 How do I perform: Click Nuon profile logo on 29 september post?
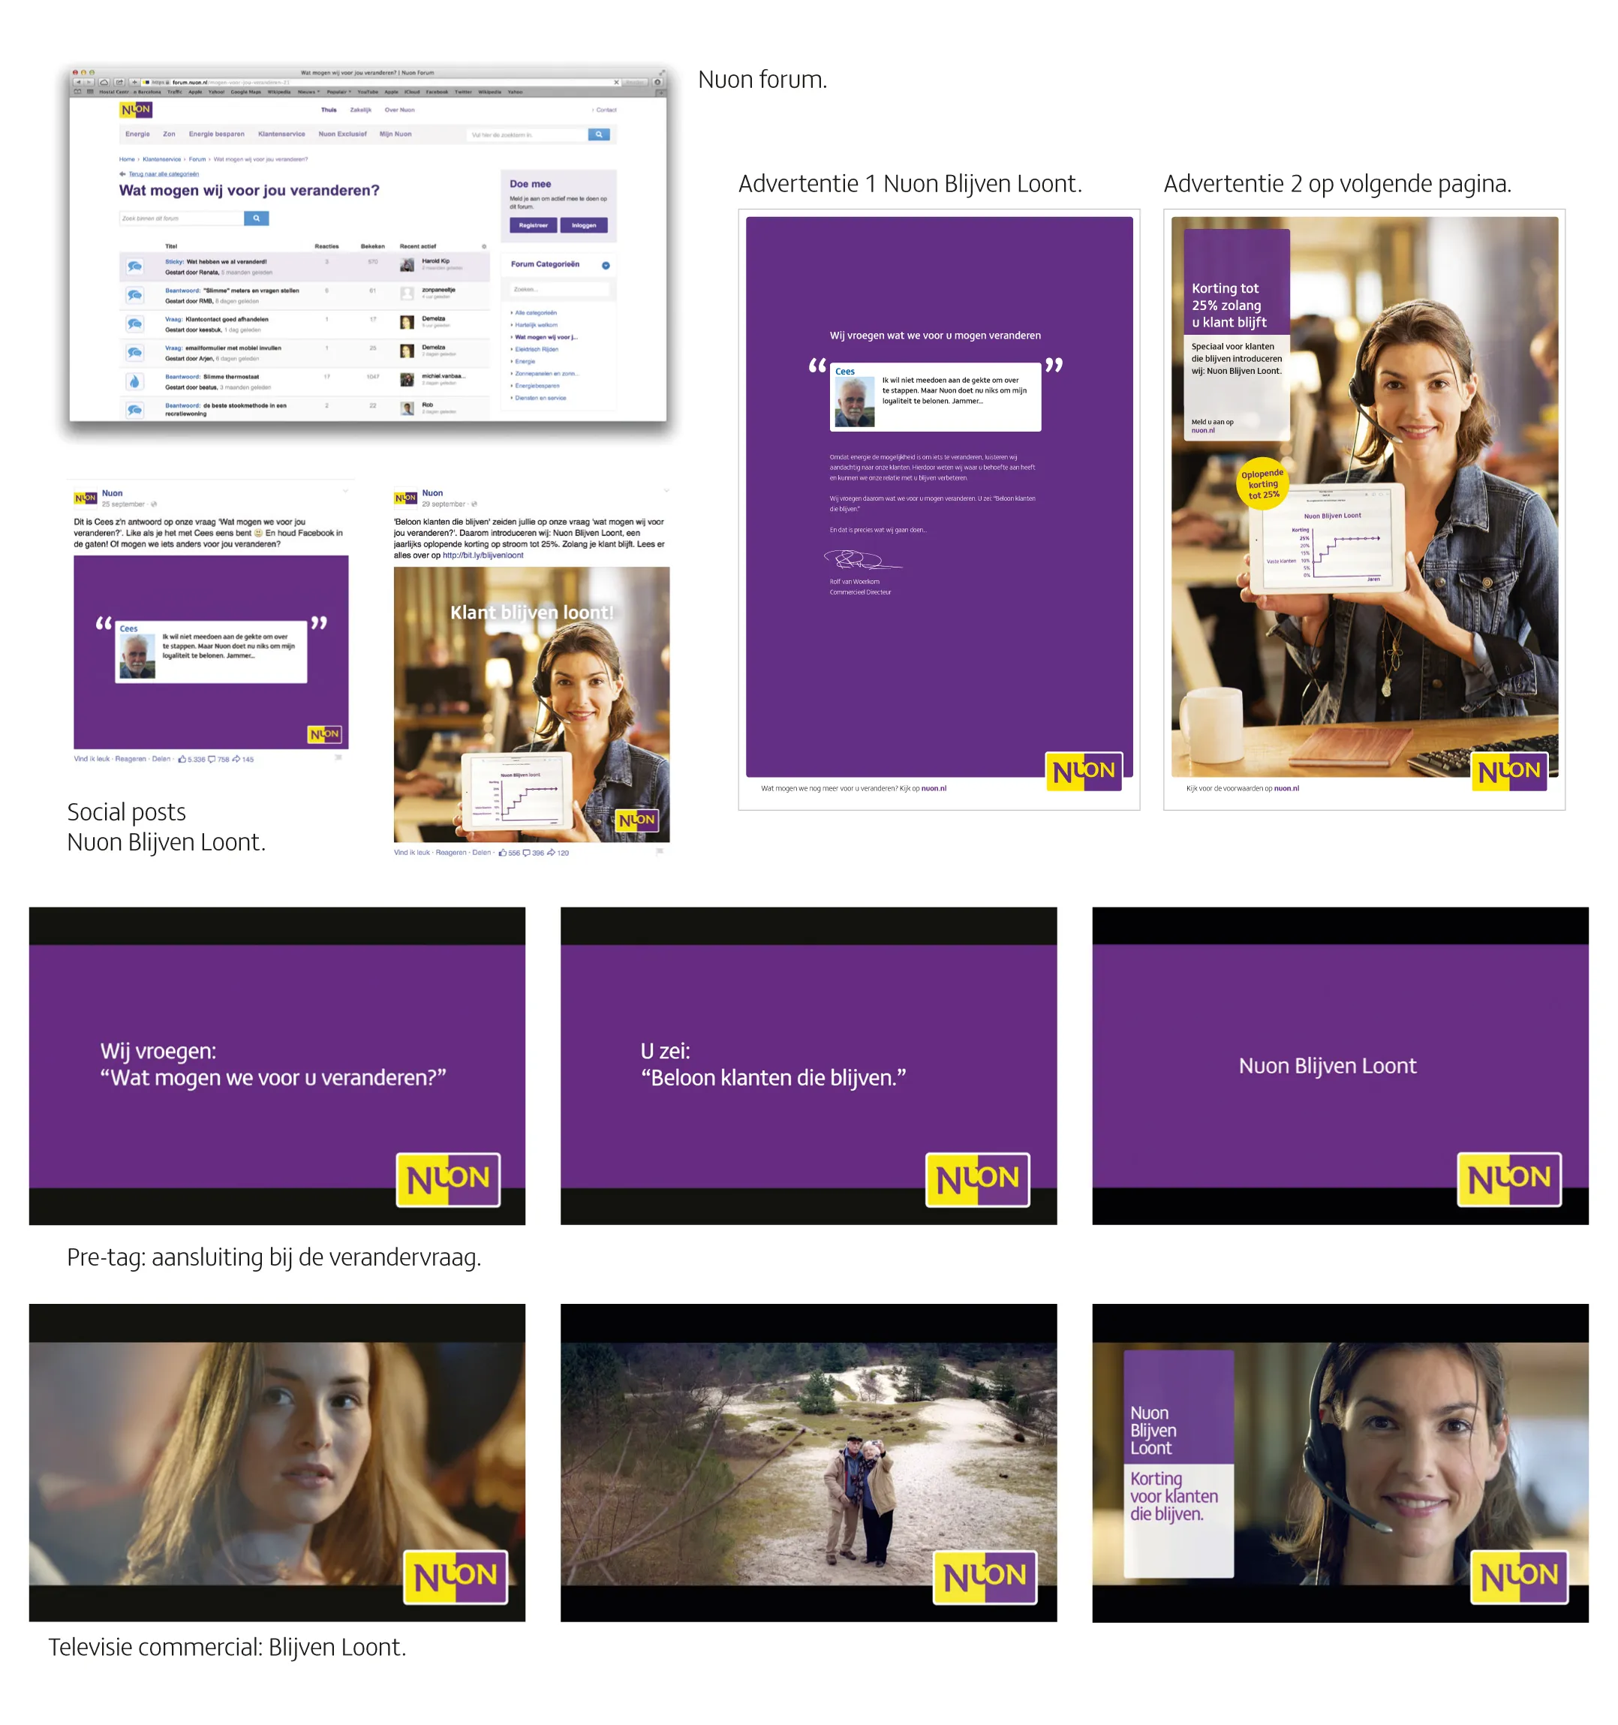point(405,498)
